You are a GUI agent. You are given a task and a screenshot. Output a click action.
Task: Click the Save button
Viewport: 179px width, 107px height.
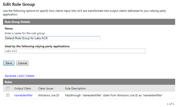pos(9,63)
